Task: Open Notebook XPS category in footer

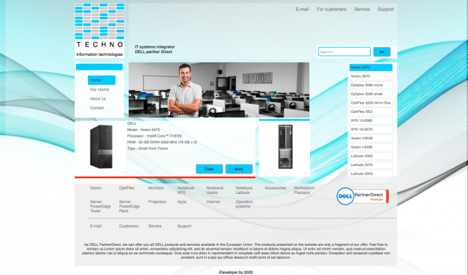Action: pos(186,190)
